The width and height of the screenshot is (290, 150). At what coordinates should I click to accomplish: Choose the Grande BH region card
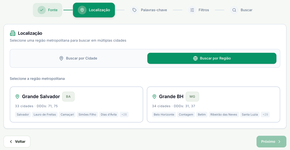click(213, 104)
